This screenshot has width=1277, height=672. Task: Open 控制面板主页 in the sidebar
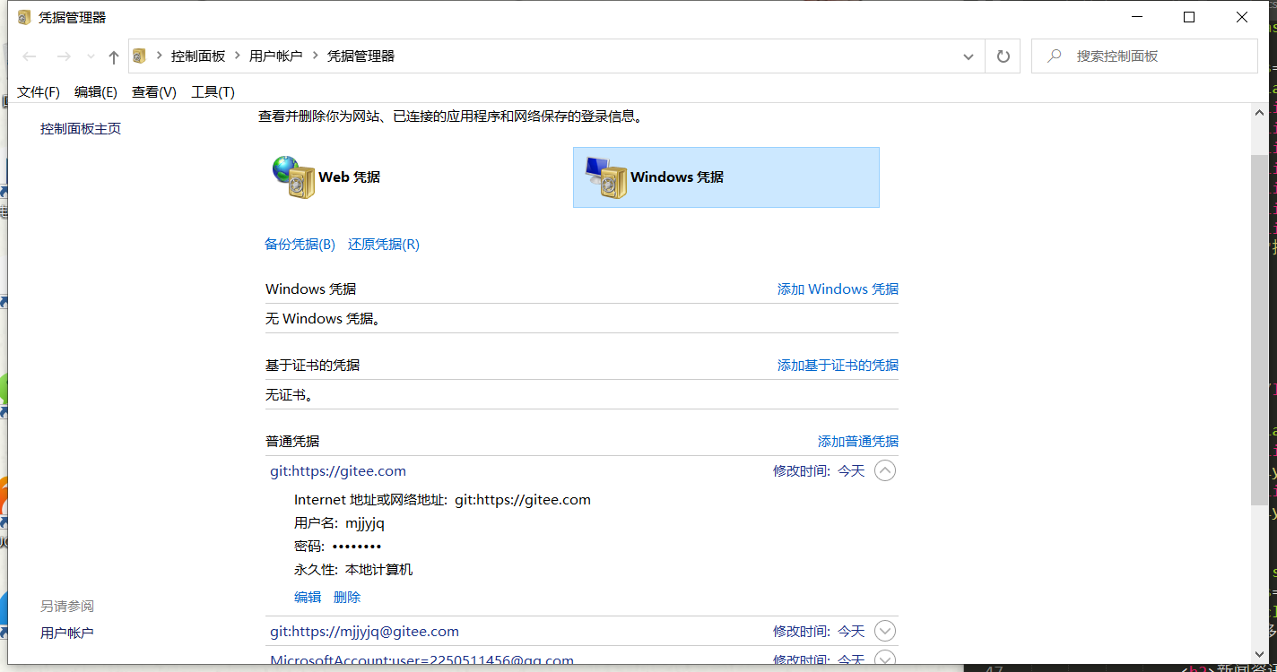(81, 129)
